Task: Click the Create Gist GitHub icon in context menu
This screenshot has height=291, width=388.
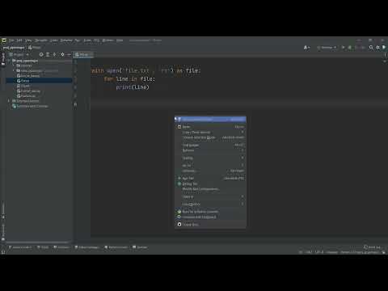Action: coord(179,224)
